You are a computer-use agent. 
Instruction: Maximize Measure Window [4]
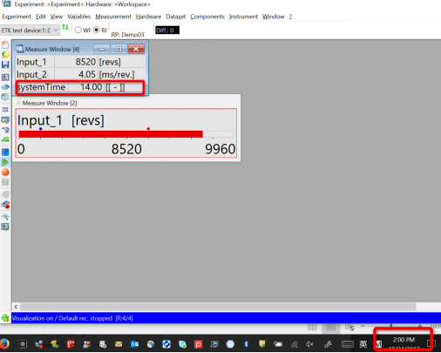click(x=119, y=49)
